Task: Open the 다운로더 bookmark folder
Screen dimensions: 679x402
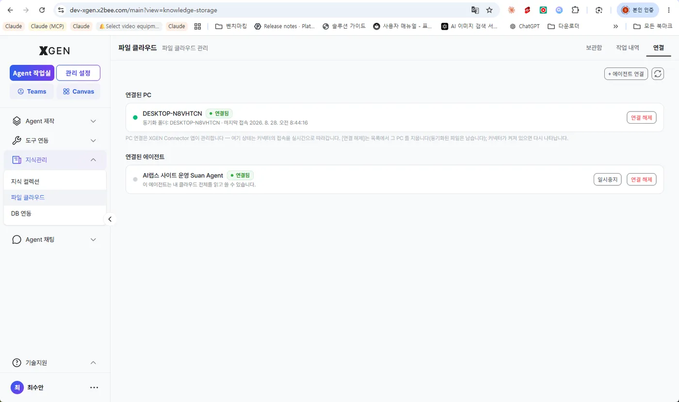Action: [563, 26]
